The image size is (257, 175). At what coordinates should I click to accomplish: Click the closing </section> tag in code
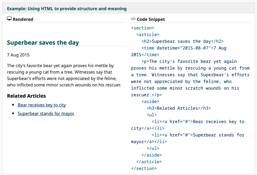[144, 169]
